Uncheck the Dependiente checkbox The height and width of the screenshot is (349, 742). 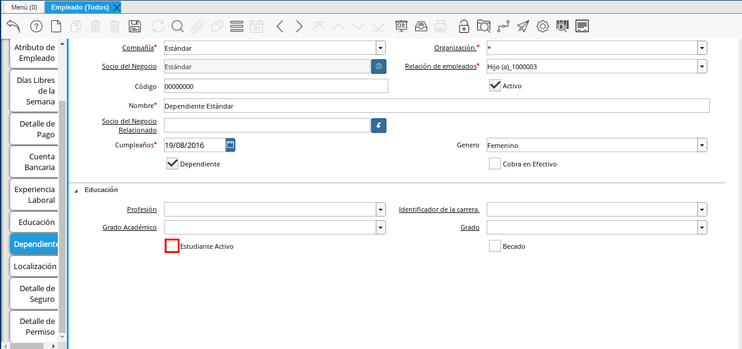point(172,163)
